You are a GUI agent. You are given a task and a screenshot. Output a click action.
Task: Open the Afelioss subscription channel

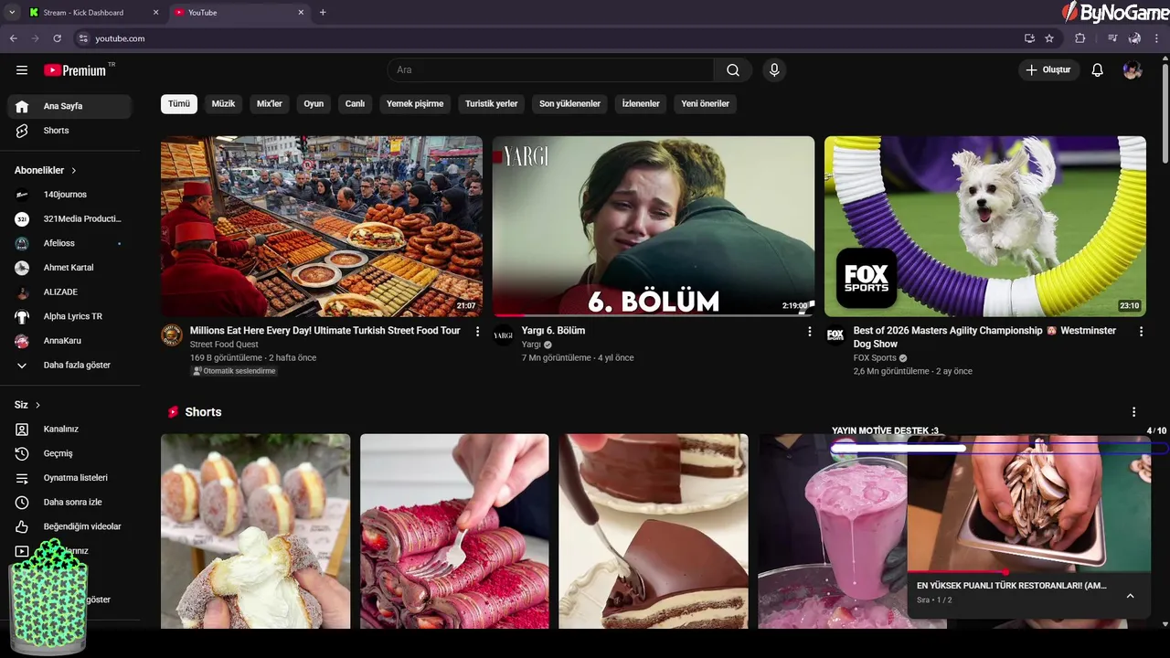[x=69, y=243]
